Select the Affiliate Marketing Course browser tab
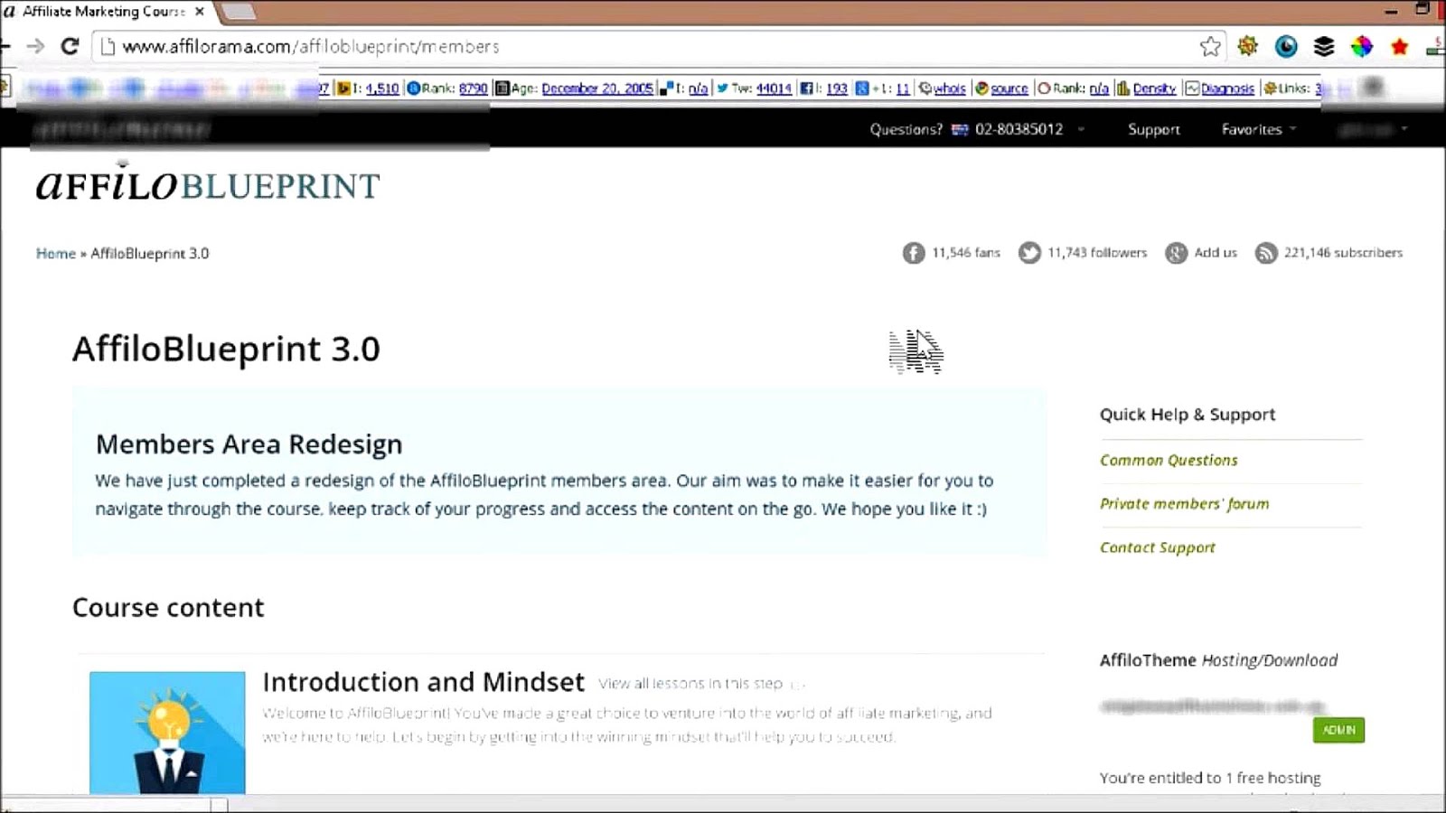Viewport: 1446px width, 813px height. pos(104,12)
